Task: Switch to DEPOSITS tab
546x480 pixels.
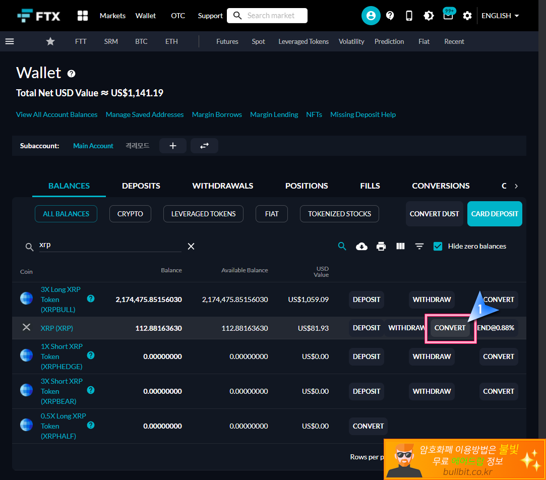Action: coord(141,186)
